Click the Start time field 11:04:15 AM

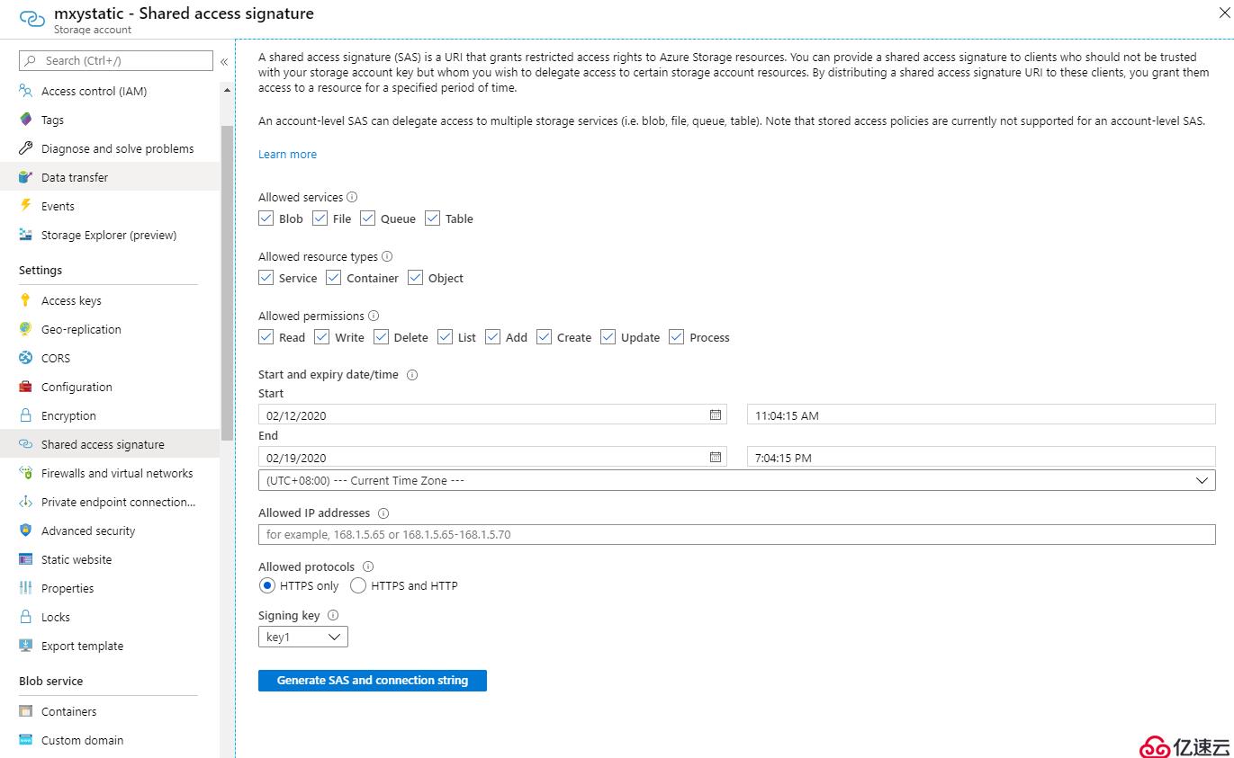[x=981, y=415]
